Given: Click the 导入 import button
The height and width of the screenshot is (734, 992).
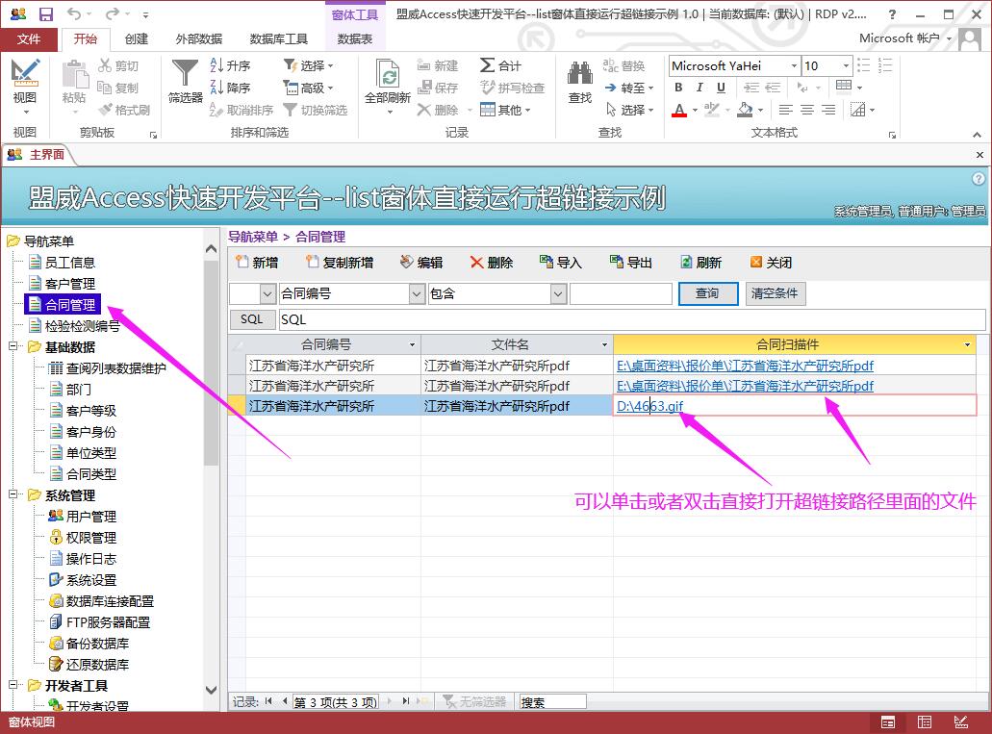Looking at the screenshot, I should (561, 263).
